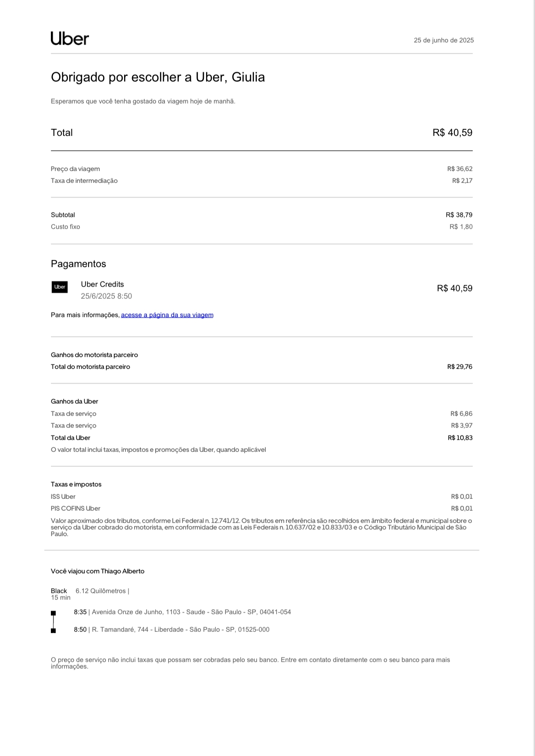
Task: Click the 'Uber Credits' payment method name
Action: click(102, 284)
